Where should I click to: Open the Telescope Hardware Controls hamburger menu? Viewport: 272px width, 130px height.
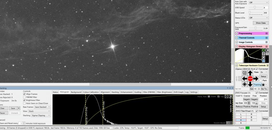pos(268,65)
